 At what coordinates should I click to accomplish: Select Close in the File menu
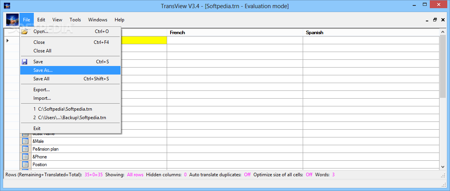pos(70,42)
